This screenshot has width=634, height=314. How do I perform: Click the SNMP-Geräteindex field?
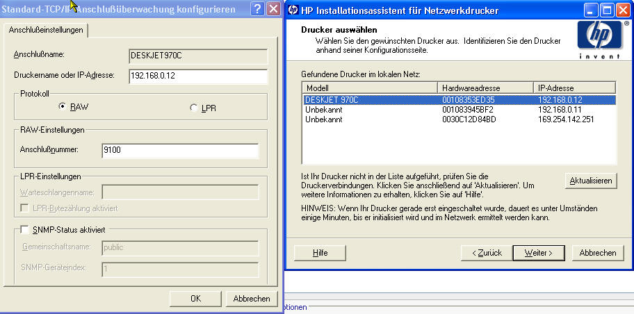[x=180, y=270]
